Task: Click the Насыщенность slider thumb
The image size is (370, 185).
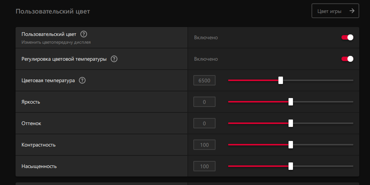Action: tap(291, 166)
